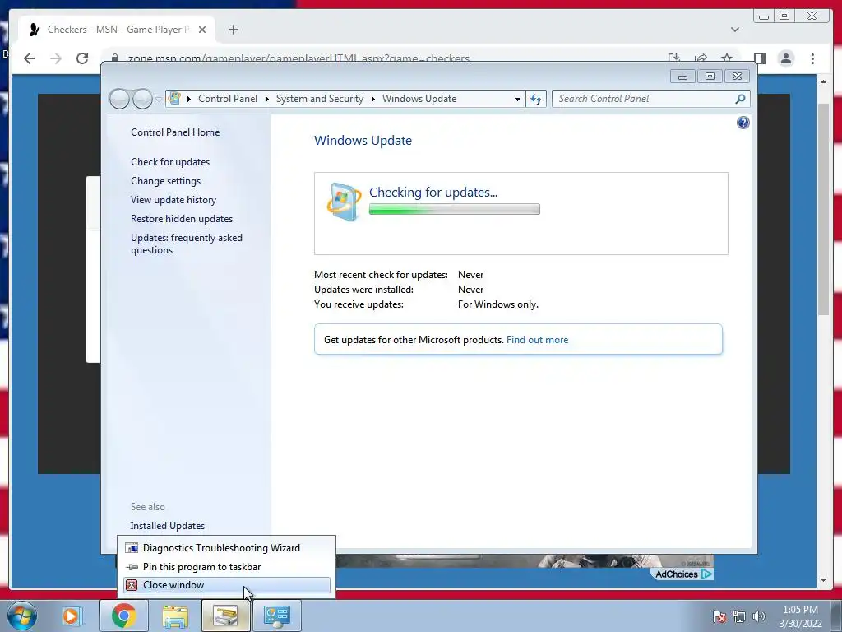
Task: Expand breadcrumb arrow before Control Panel
Action: pos(188,99)
